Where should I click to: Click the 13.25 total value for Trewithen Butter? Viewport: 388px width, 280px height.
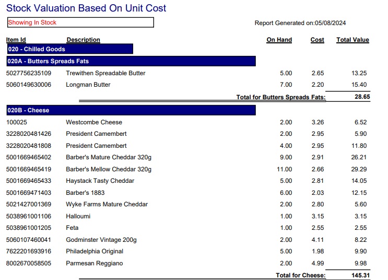click(359, 73)
